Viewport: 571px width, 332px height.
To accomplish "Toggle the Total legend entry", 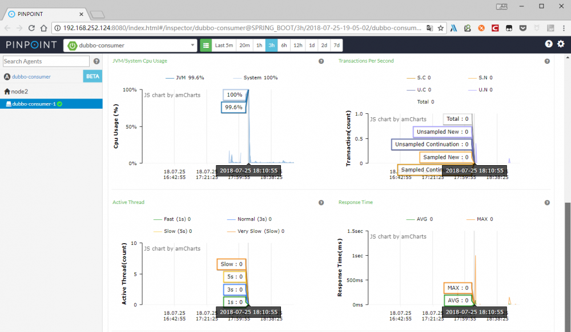I will tap(426, 102).
